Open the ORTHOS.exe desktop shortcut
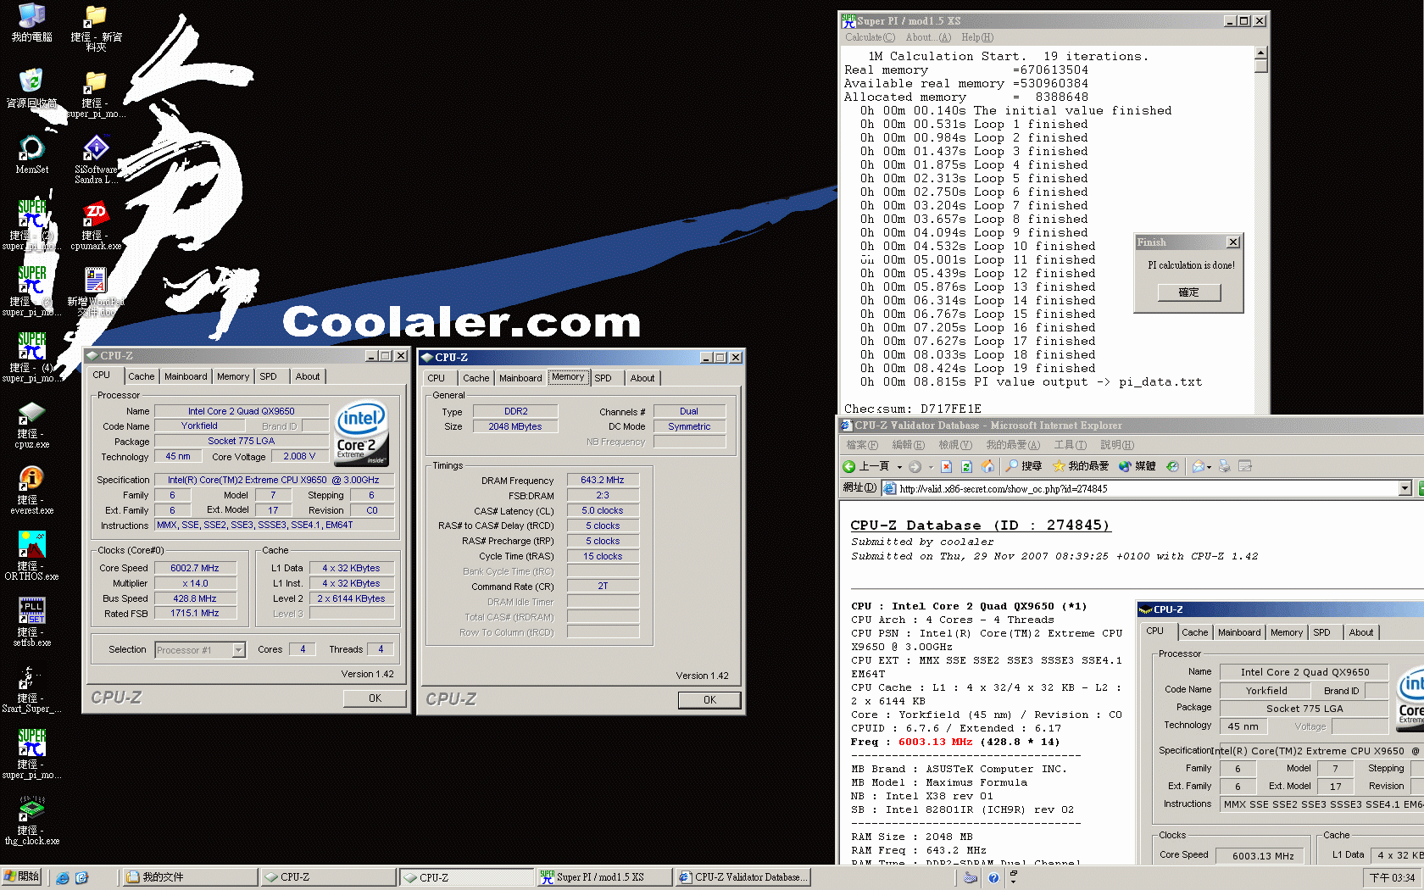The height and width of the screenshot is (890, 1424). 31,556
